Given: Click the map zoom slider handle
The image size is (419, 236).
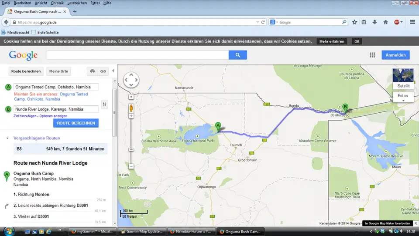Looking at the screenshot, I should [x=131, y=150].
